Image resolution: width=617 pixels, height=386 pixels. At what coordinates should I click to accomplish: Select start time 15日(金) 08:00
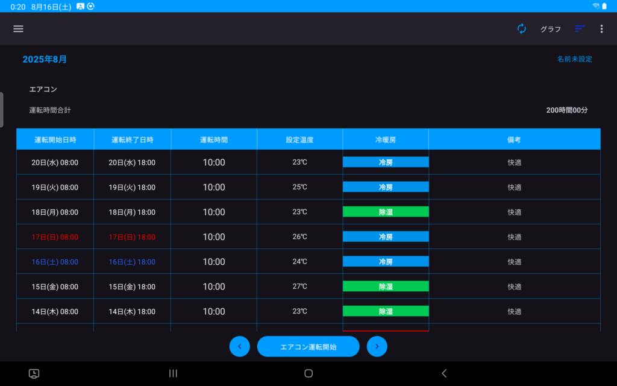[55, 286]
